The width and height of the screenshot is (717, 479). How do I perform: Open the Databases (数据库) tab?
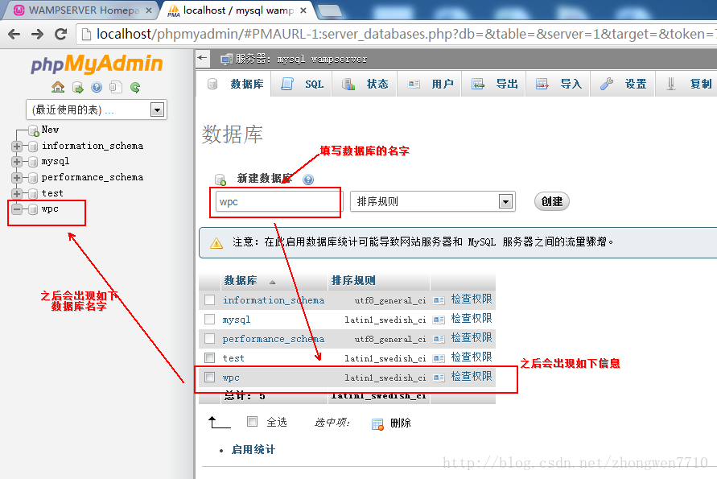235,84
